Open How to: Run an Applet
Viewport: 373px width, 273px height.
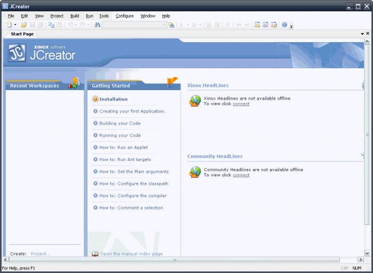[x=123, y=147]
